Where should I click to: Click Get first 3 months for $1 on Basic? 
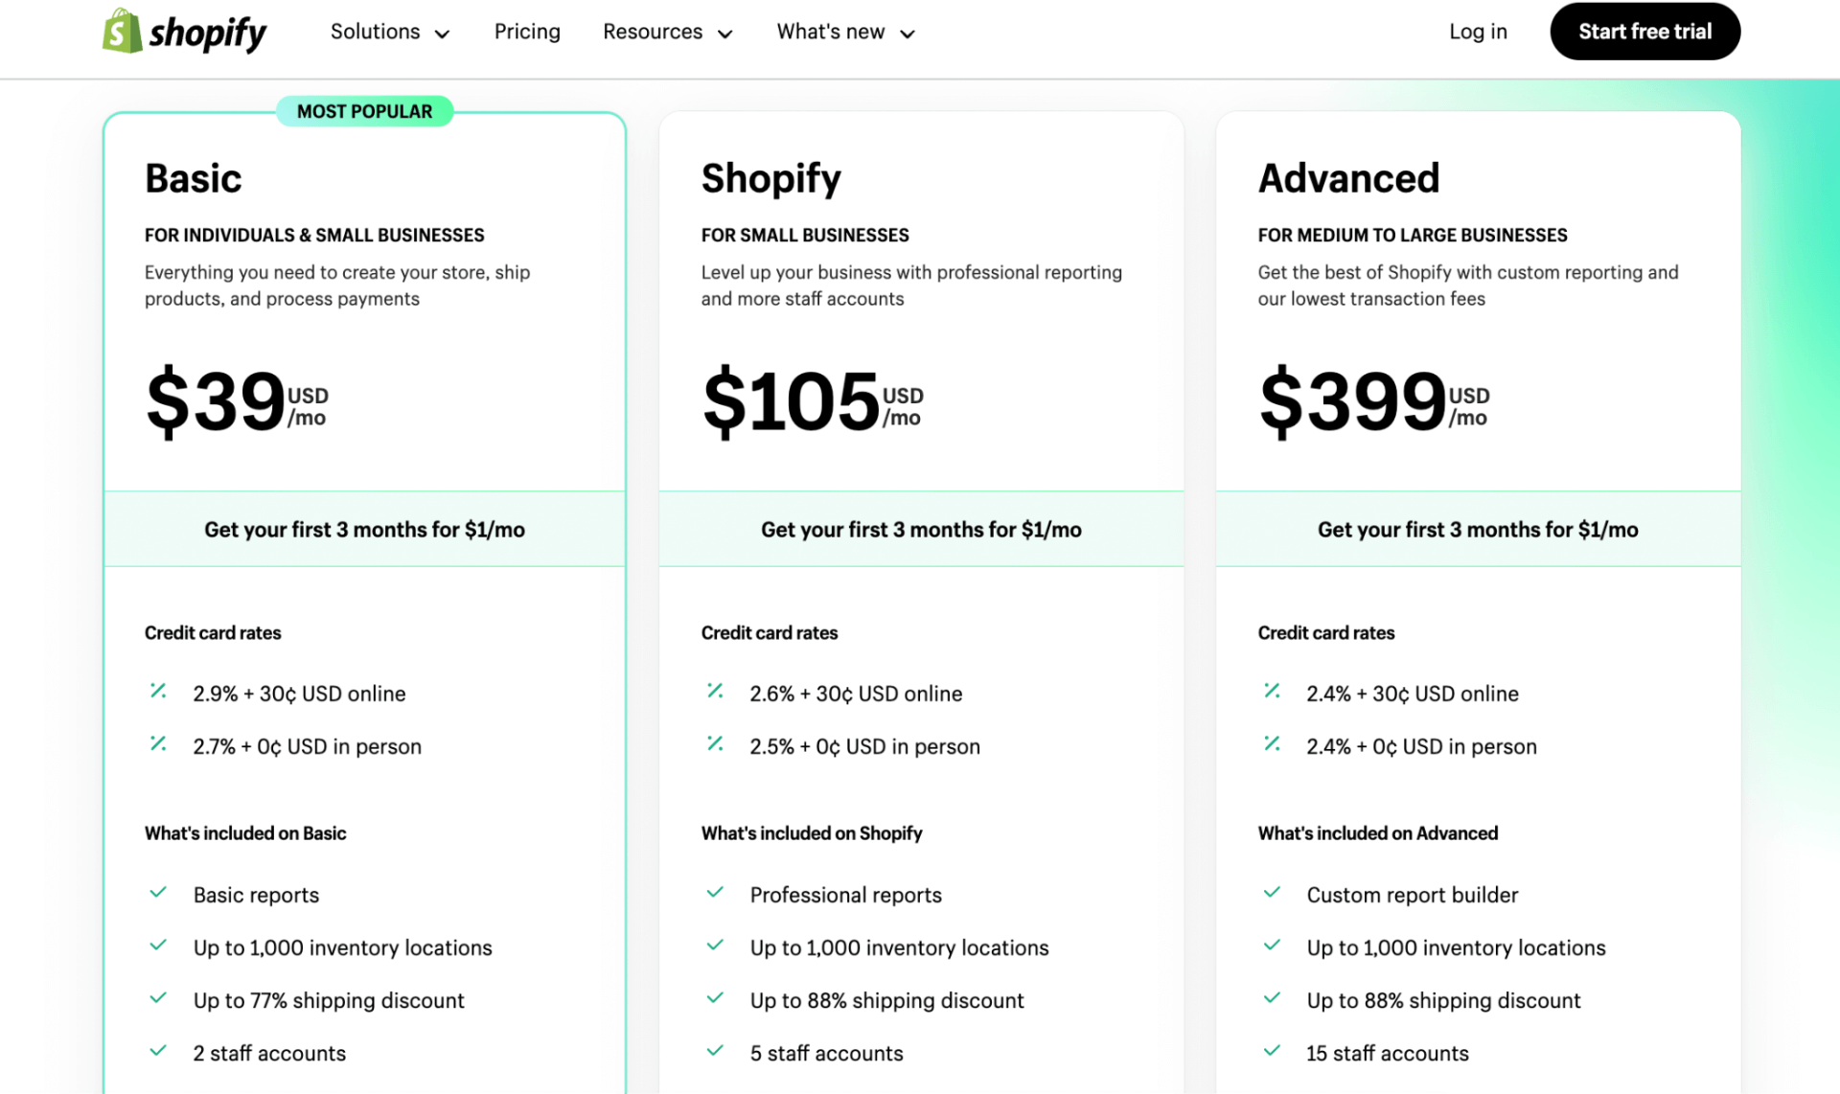362,528
